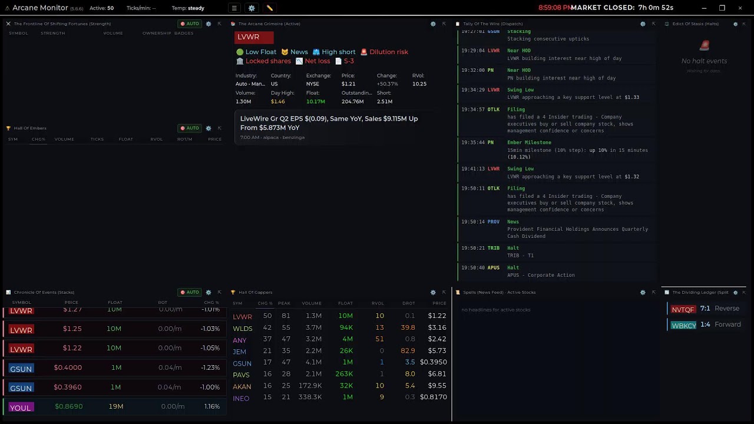Open settings gear of Chronicle Of Events
This screenshot has width=754, height=424.
pos(209,292)
